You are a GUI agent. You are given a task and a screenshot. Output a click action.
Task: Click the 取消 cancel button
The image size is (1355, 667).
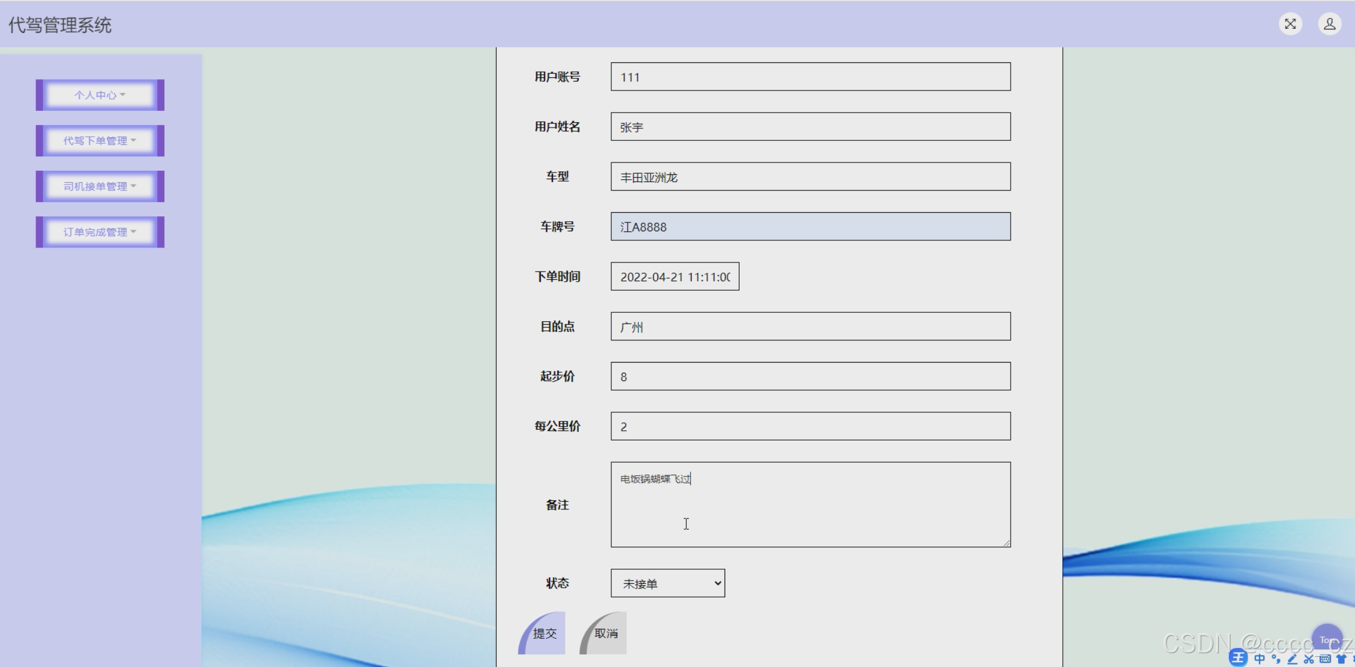(605, 633)
